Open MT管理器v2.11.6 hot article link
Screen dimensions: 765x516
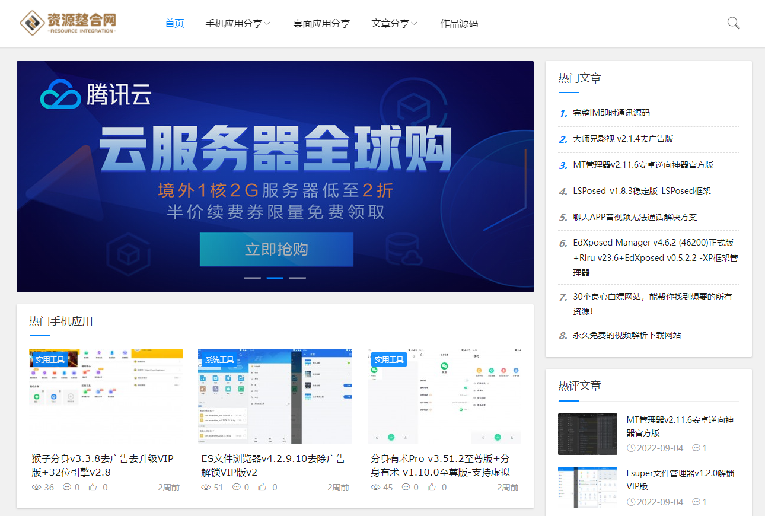click(x=643, y=165)
